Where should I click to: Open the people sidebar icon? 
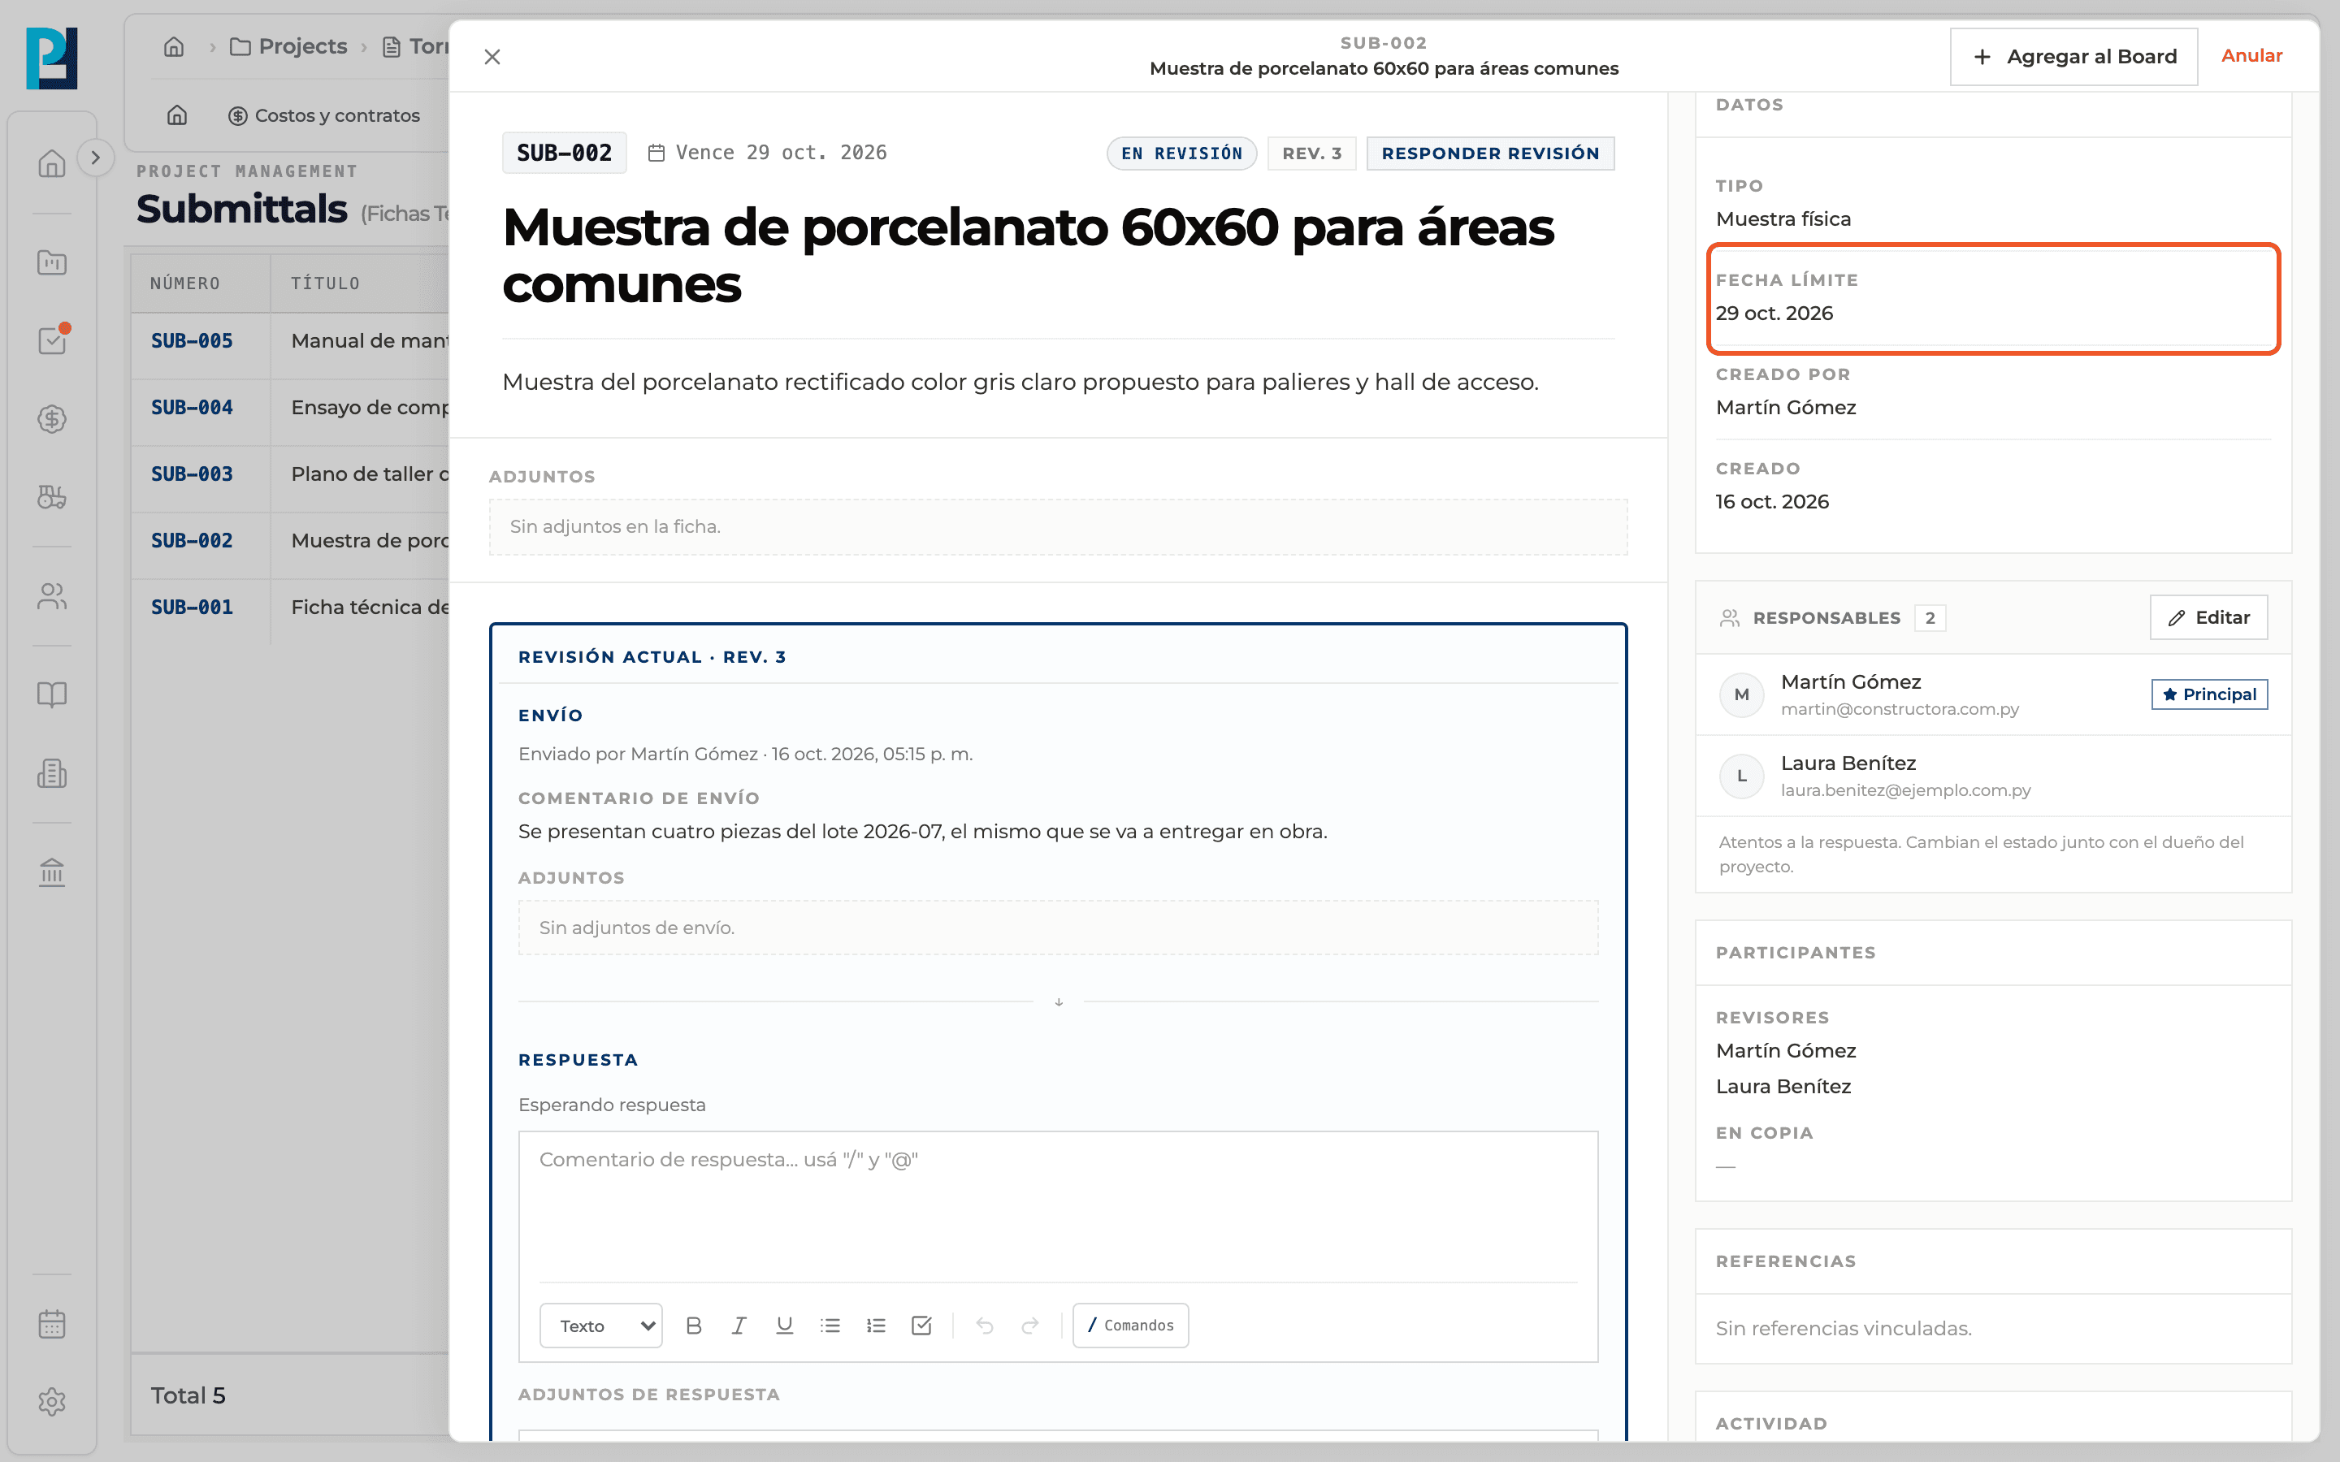52,595
